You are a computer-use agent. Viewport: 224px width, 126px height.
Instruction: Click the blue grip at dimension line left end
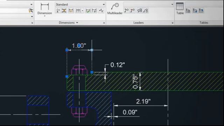[x=67, y=50]
